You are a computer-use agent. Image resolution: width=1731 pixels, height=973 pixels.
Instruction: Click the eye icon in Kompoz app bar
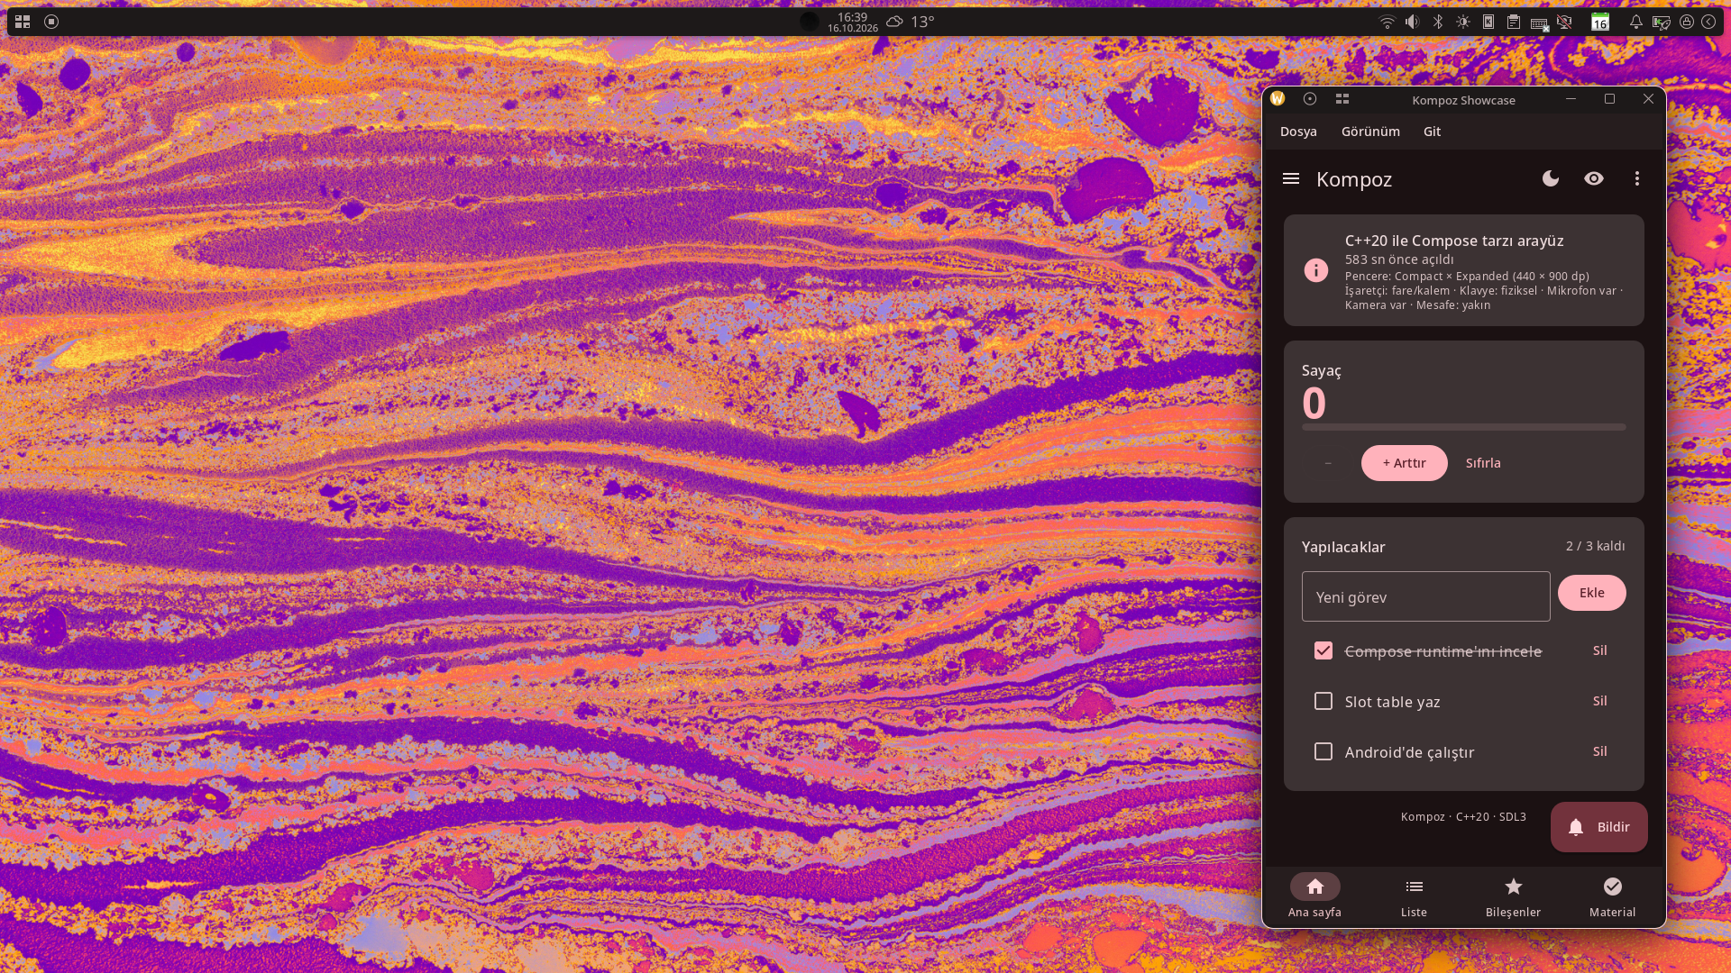click(x=1594, y=178)
